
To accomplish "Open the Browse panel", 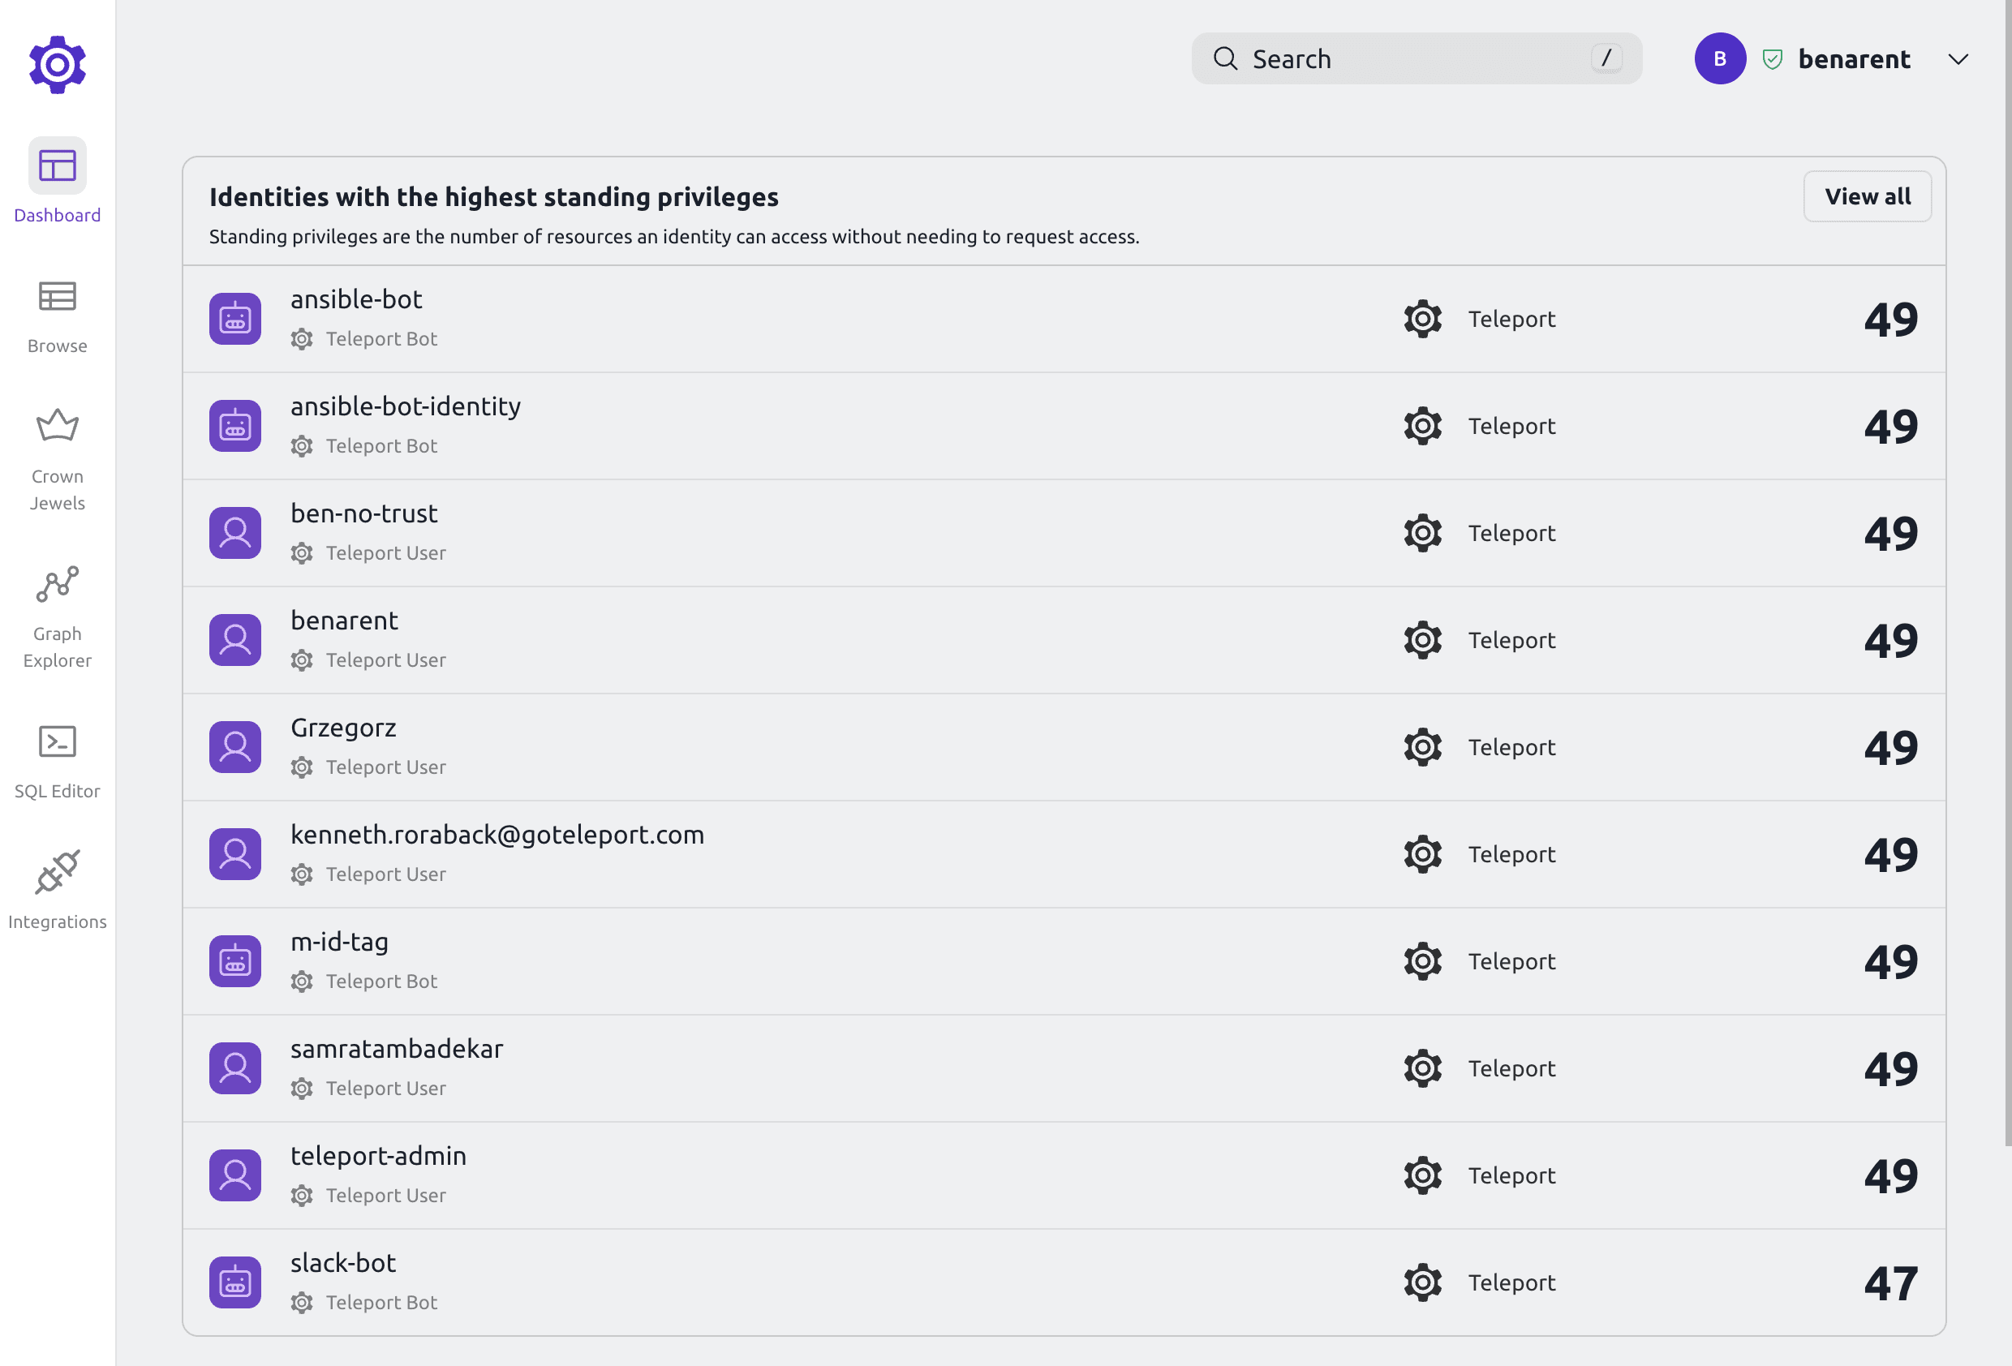I will 57,314.
